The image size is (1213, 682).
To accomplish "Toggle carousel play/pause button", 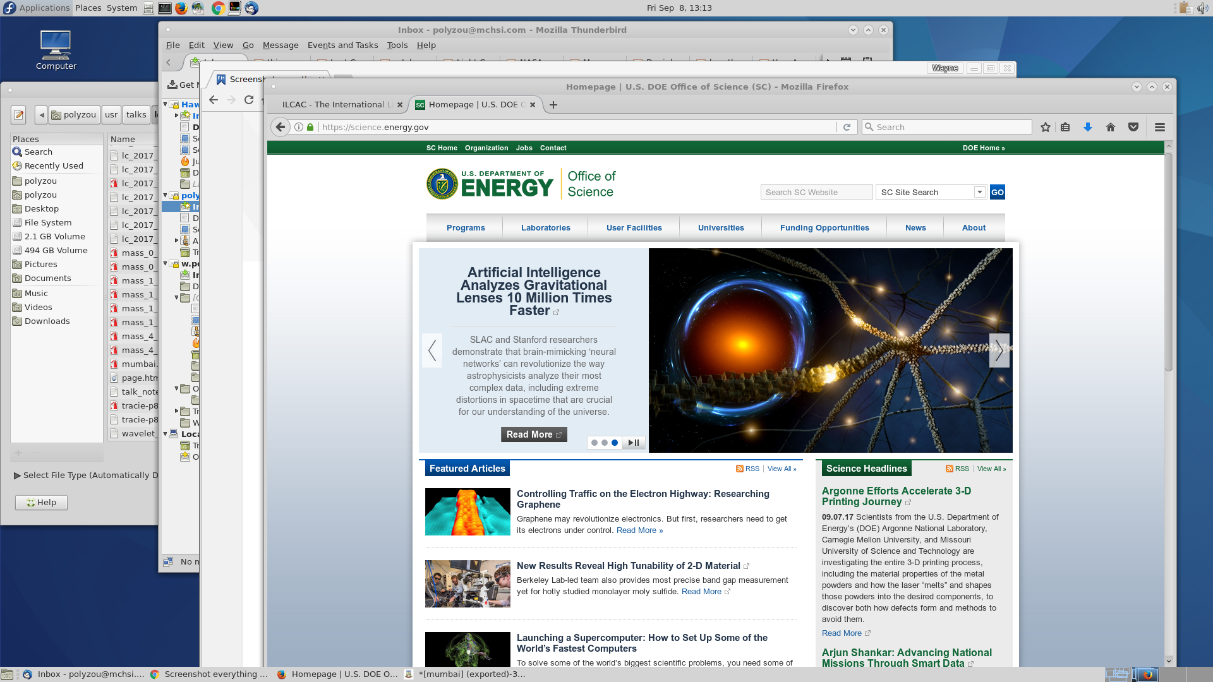I will tap(634, 443).
